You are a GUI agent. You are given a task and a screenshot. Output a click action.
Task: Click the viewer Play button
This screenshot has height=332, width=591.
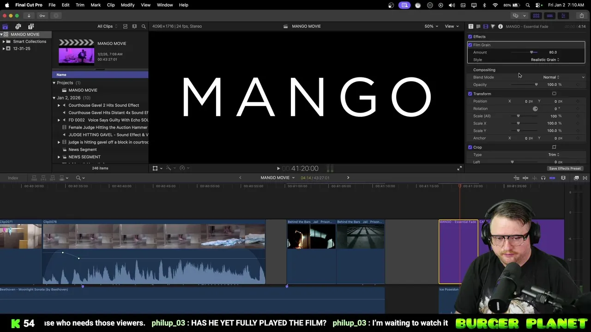pyautogui.click(x=278, y=169)
